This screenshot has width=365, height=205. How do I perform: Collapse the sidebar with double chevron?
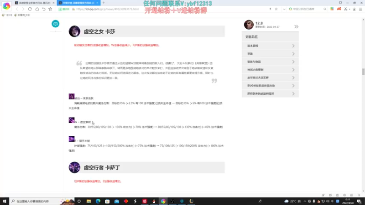coord(296,27)
